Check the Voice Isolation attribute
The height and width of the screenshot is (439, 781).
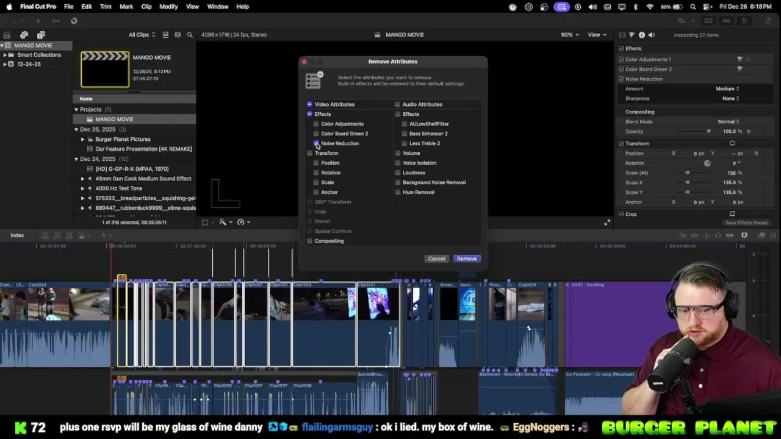[397, 163]
